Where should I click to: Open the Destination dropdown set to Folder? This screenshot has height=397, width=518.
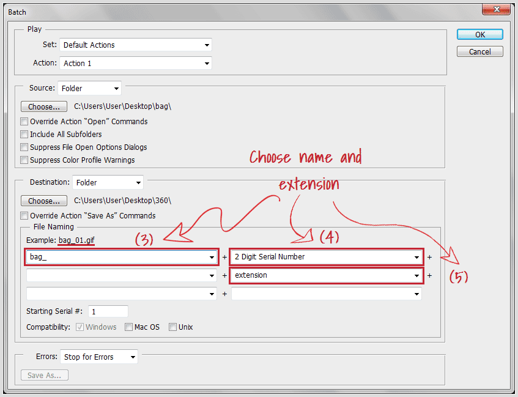pos(108,182)
